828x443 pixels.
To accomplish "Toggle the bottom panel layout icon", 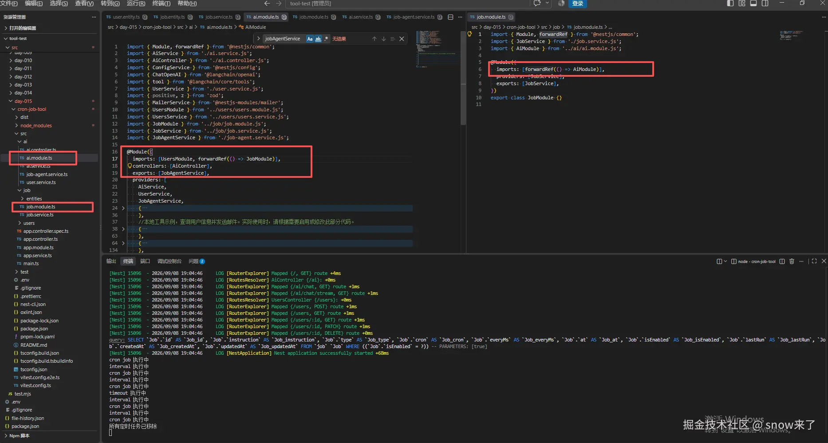I will coord(753,3).
